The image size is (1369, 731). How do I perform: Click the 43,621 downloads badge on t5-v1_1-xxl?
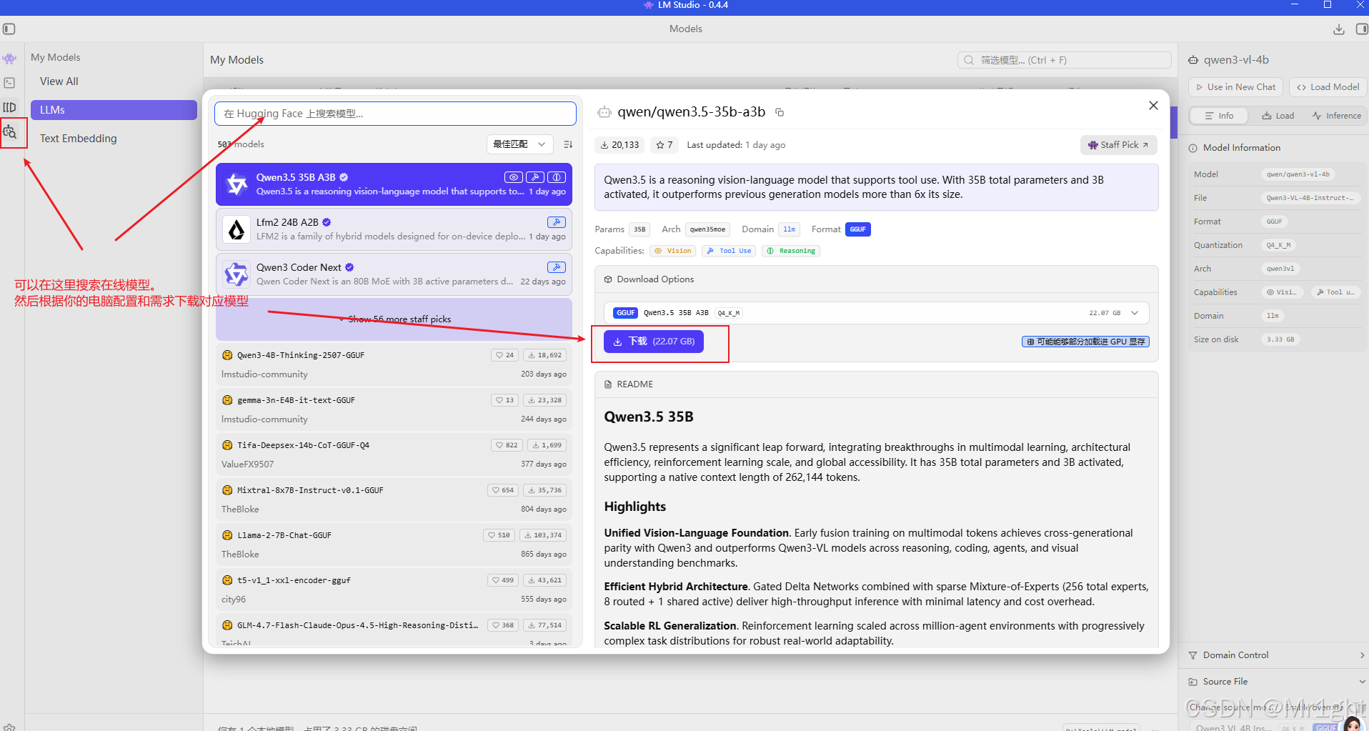pos(545,580)
